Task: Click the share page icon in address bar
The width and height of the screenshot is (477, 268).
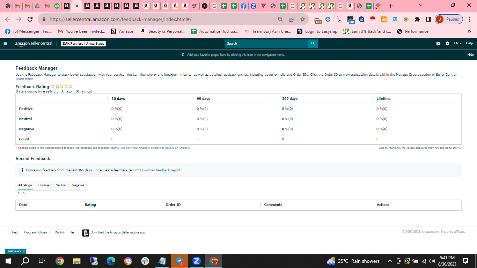Action: (x=292, y=19)
